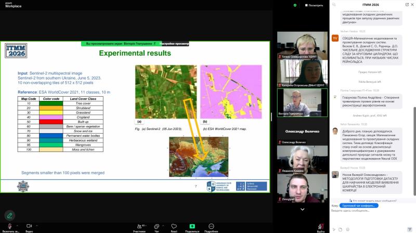The image size is (416, 233).
Task: Open the View layout menu
Action: pyautogui.click(x=314, y=5)
